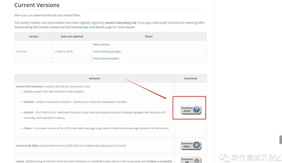The height and width of the screenshot is (163, 282).
Task: Select the 16 March, 2018 date cell
Action: pos(72,51)
